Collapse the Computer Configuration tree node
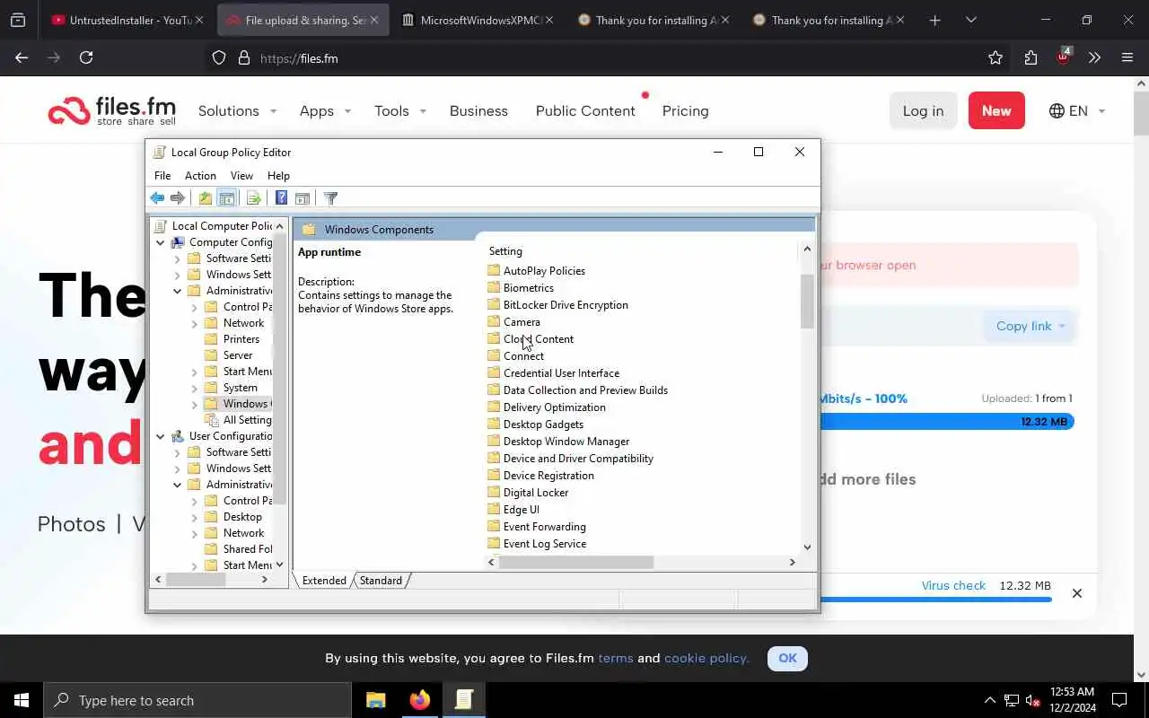Viewport: 1149px width, 718px height. click(x=161, y=242)
